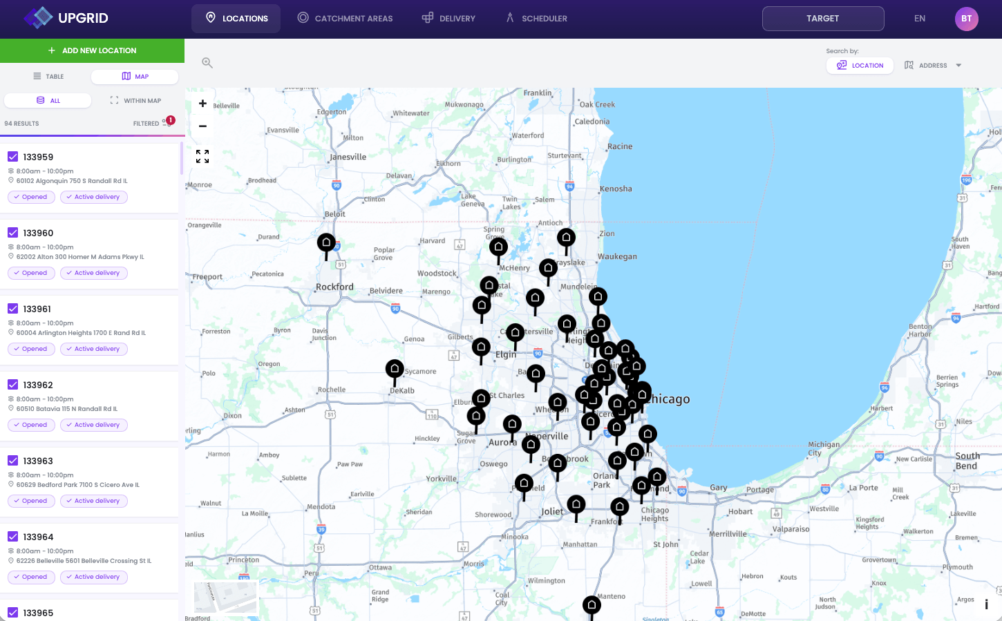Screen dimensions: 1002x621
Task: Open location title 133963
Action: (x=38, y=461)
